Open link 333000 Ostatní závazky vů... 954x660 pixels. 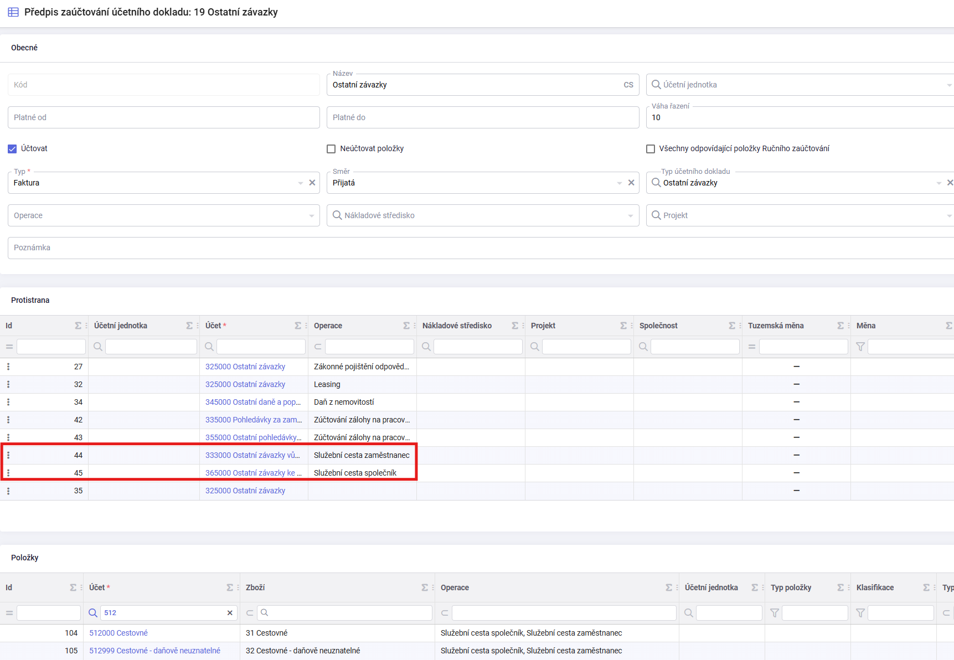(x=253, y=455)
